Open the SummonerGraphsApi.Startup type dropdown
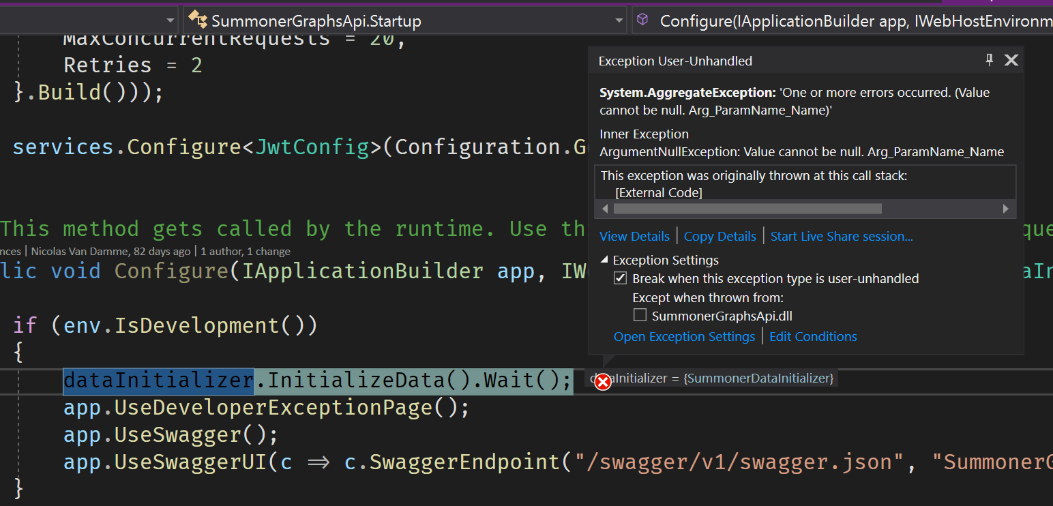Viewport: 1053px width, 506px height. (x=619, y=20)
